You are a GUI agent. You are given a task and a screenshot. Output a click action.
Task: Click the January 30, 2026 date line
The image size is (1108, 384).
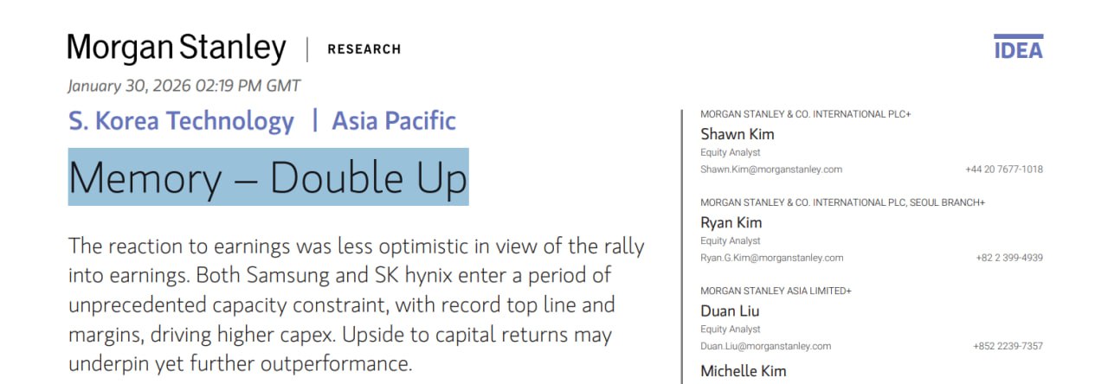[184, 86]
